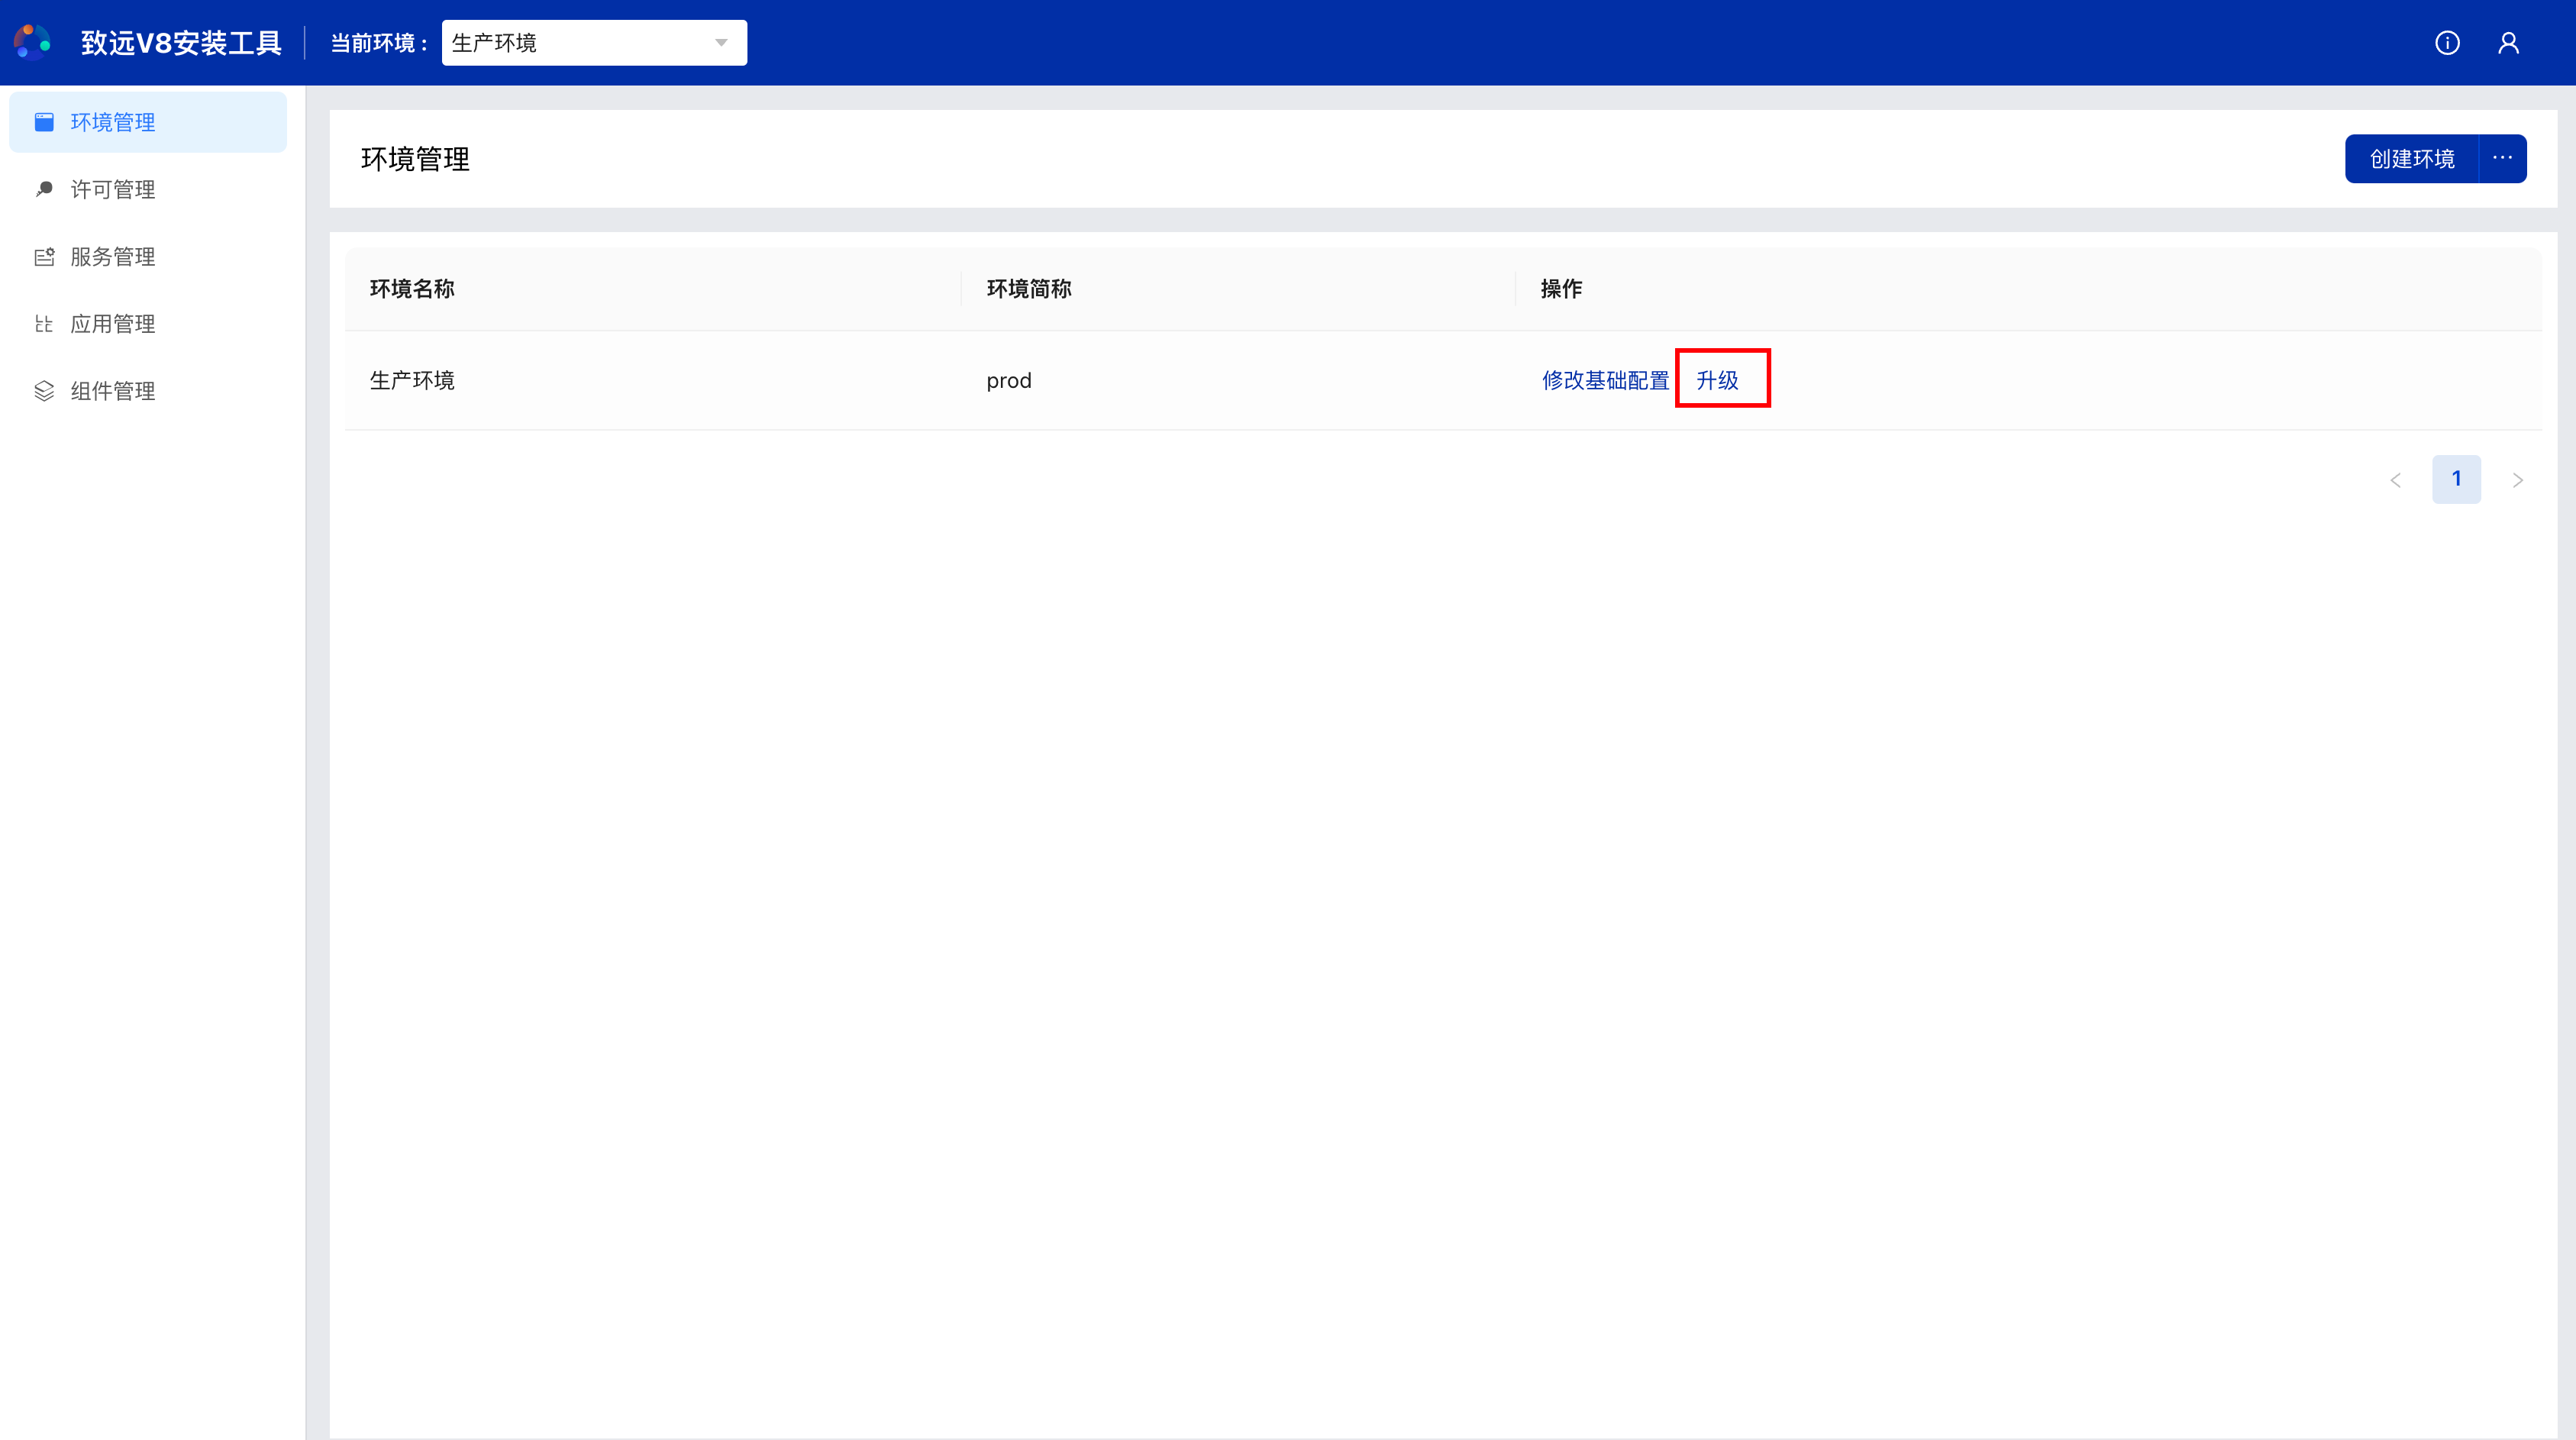Open the more options ellipsis beside 创建环境
Screen dimensions: 2576x1440
(2502, 158)
